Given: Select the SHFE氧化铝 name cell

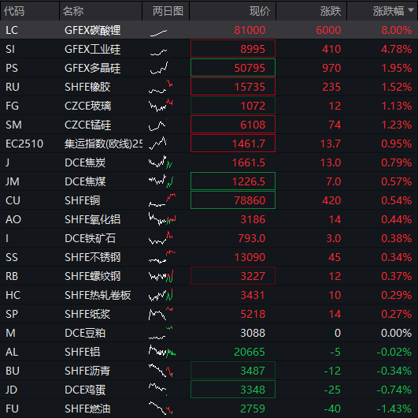Looking at the screenshot, I should point(93,219).
